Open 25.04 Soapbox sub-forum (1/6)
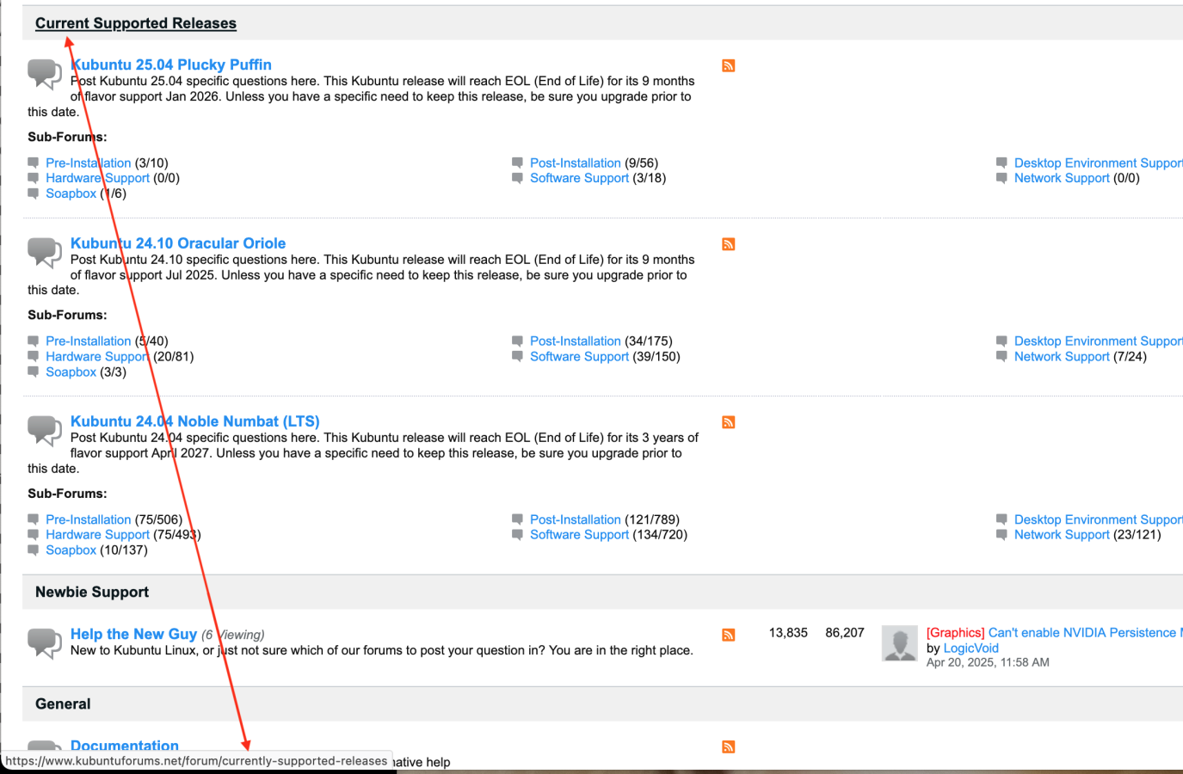 (71, 193)
